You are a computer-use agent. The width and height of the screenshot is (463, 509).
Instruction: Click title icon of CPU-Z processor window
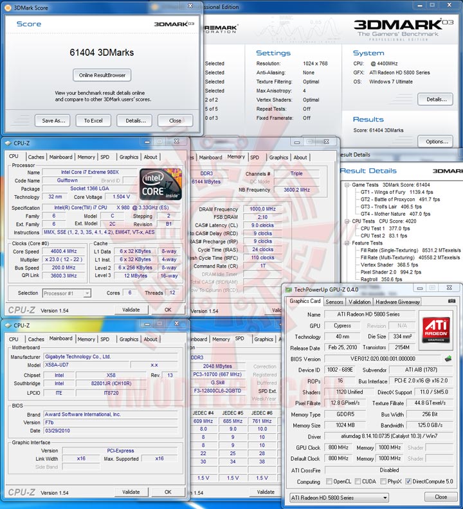(8, 143)
